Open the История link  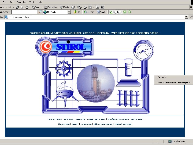(x=69, y=119)
